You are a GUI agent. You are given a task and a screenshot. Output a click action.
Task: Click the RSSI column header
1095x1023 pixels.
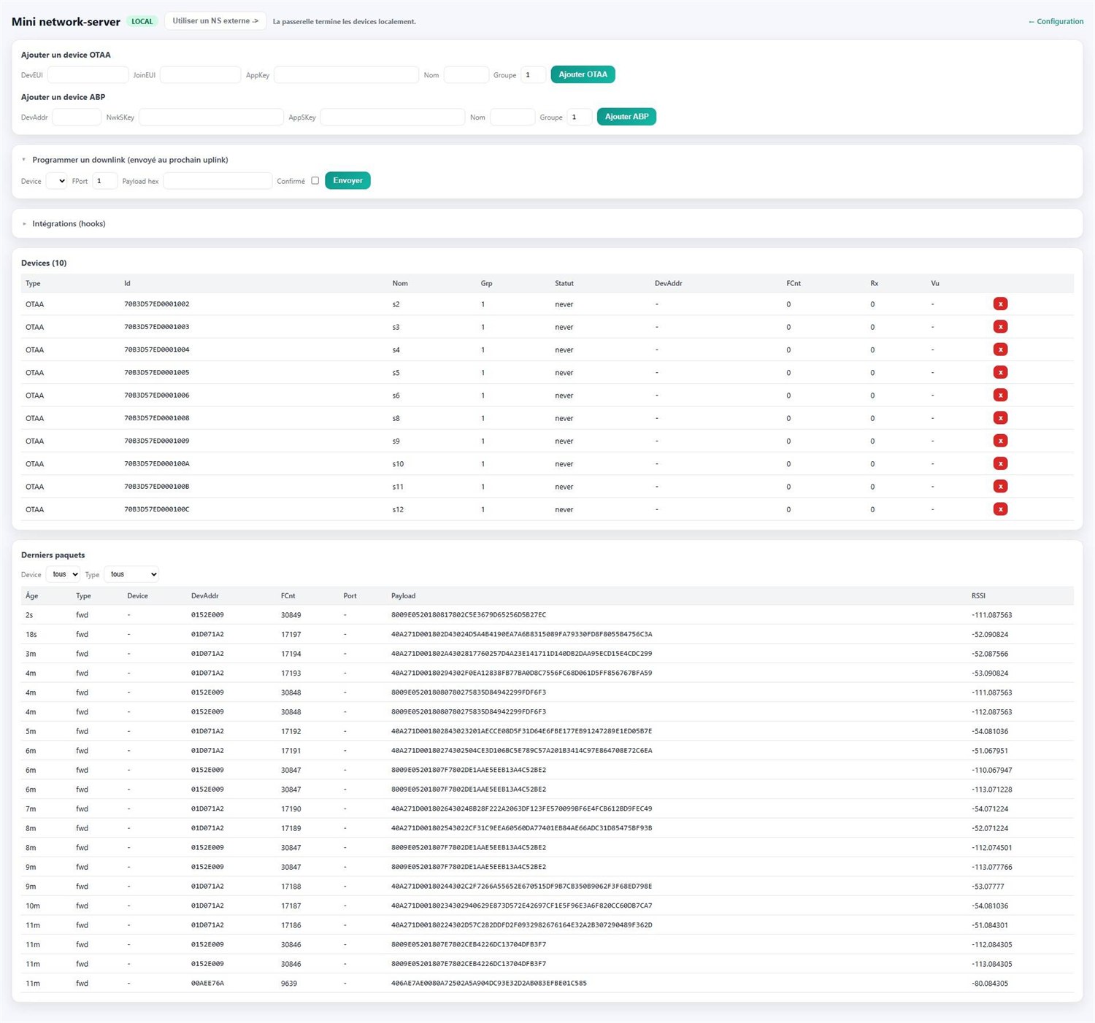[978, 595]
